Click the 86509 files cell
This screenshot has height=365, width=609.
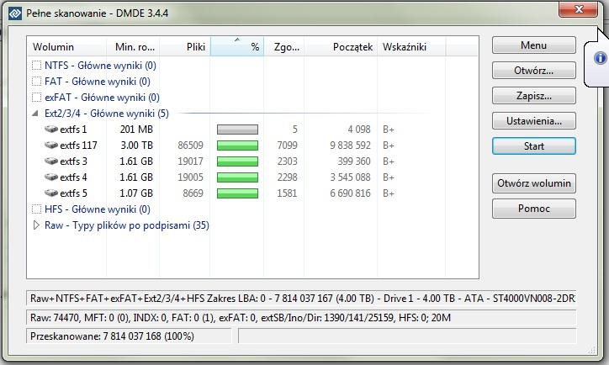(190, 145)
